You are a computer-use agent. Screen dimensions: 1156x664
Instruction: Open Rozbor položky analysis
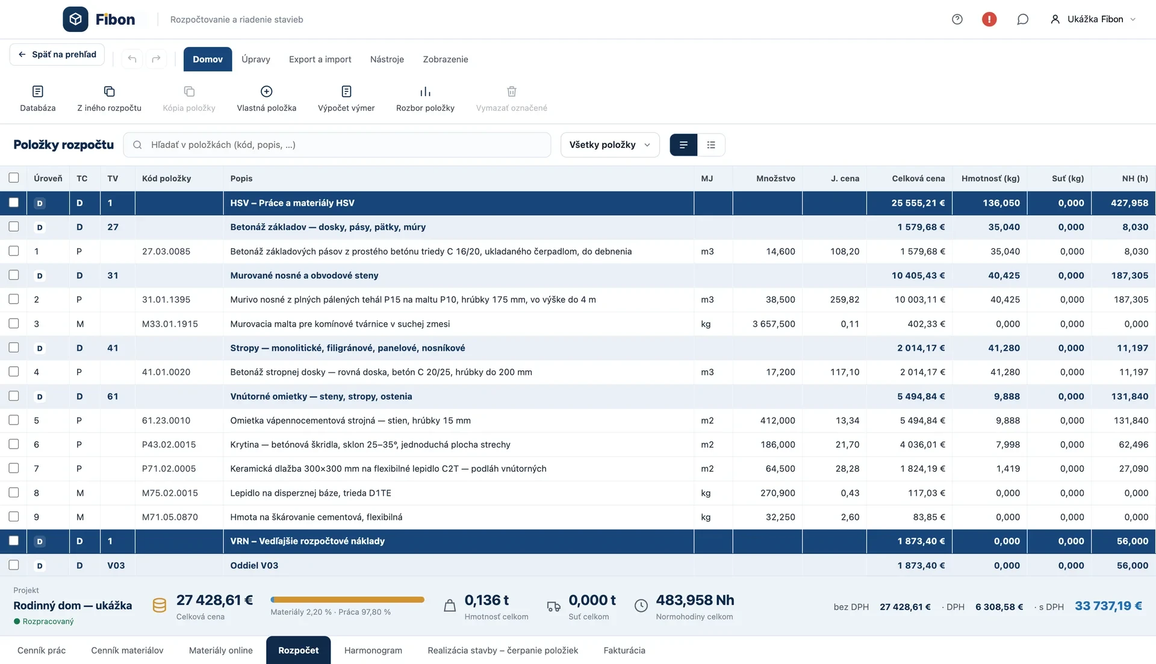click(x=425, y=98)
